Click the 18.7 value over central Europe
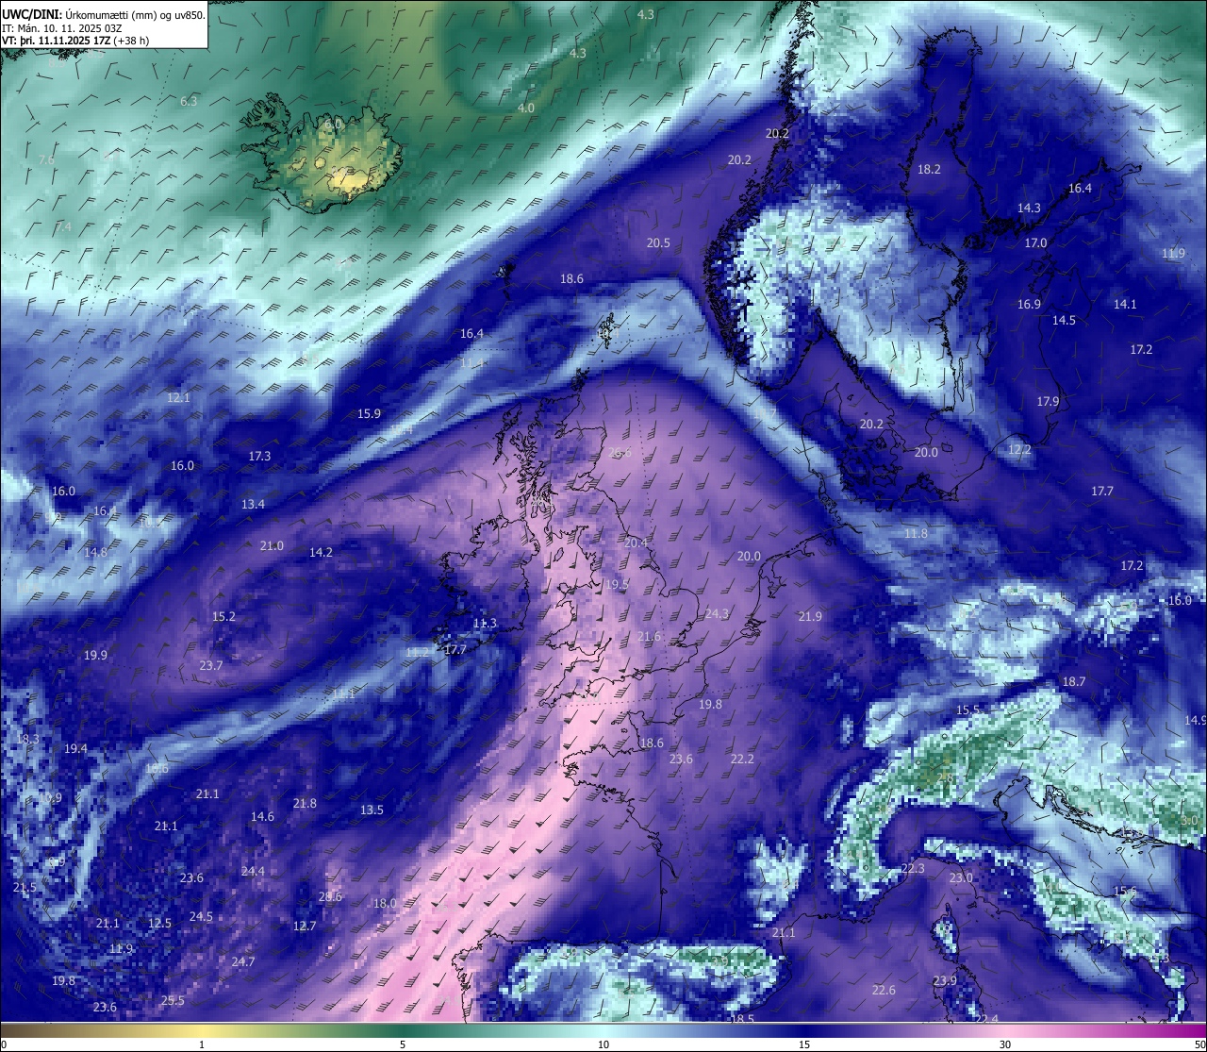This screenshot has height=1052, width=1207. [1074, 682]
